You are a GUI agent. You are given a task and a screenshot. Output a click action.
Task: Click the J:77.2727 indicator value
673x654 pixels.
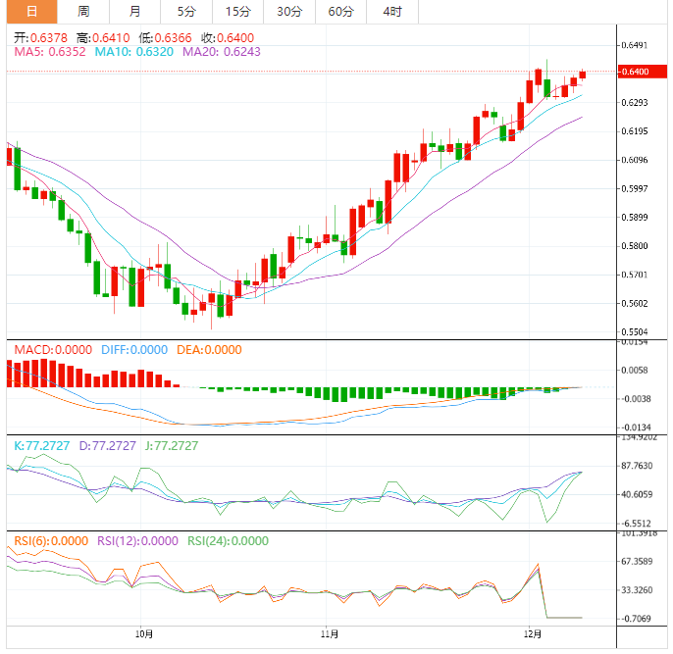(x=172, y=446)
